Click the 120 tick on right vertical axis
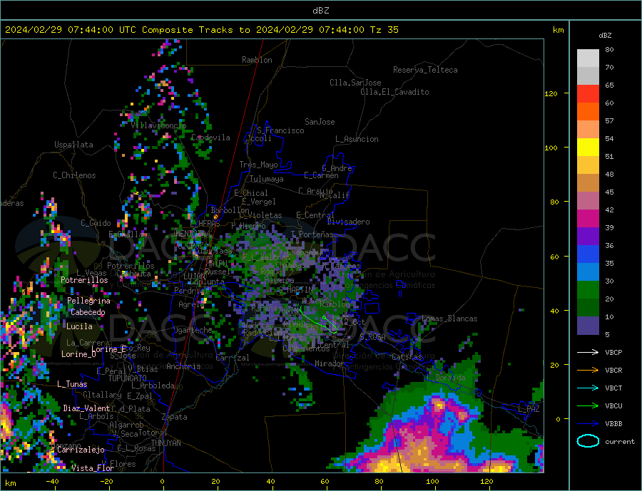 pyautogui.click(x=551, y=93)
